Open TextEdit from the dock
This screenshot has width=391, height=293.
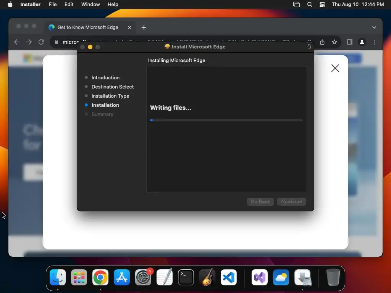pyautogui.click(x=165, y=277)
